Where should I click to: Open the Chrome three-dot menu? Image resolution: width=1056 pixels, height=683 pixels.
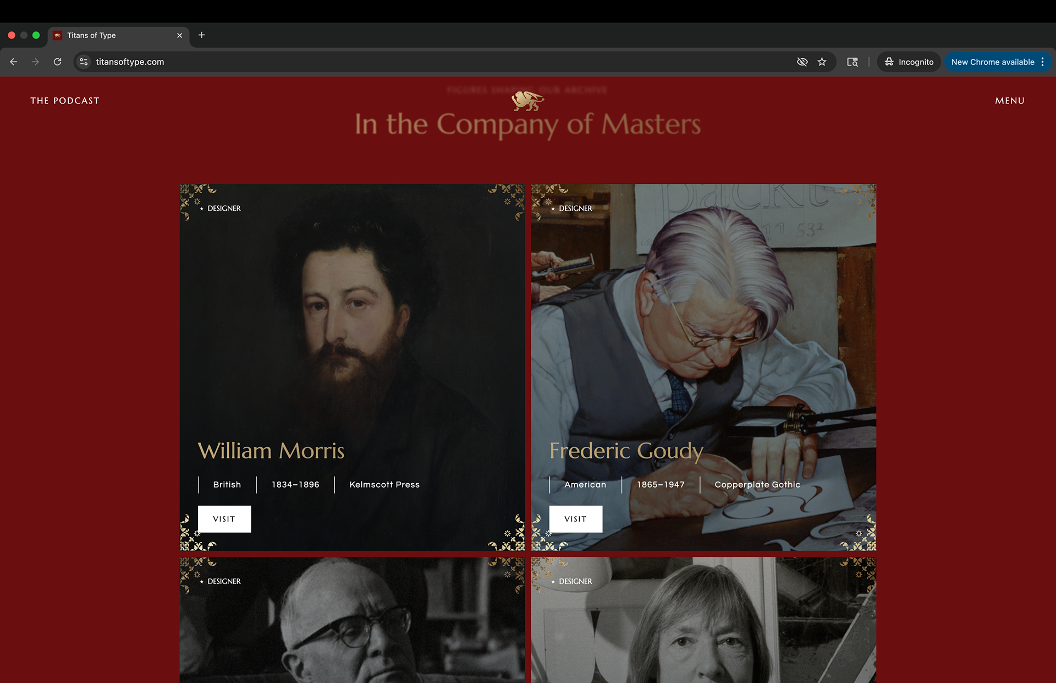(1042, 62)
